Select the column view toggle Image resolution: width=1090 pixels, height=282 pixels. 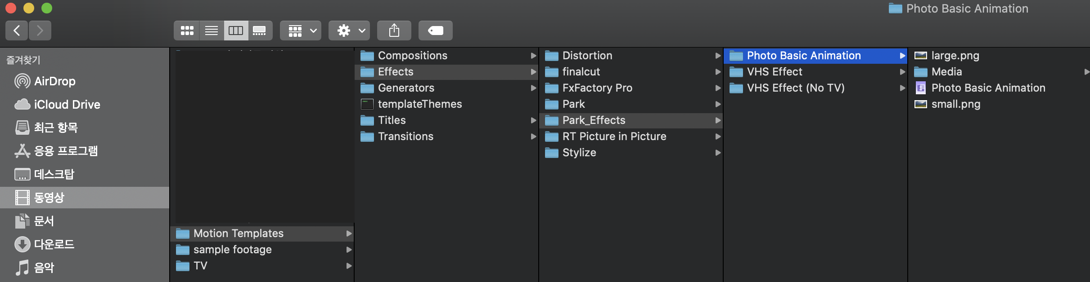pos(236,31)
